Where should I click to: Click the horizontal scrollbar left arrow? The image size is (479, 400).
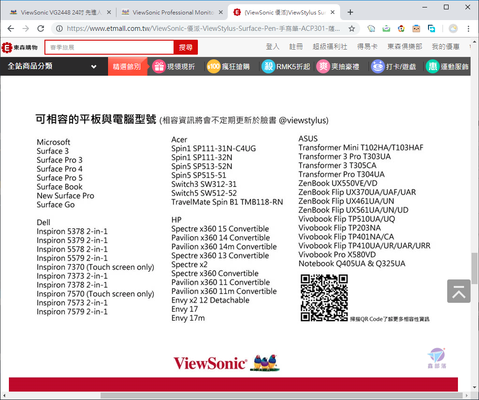pyautogui.click(x=4, y=395)
